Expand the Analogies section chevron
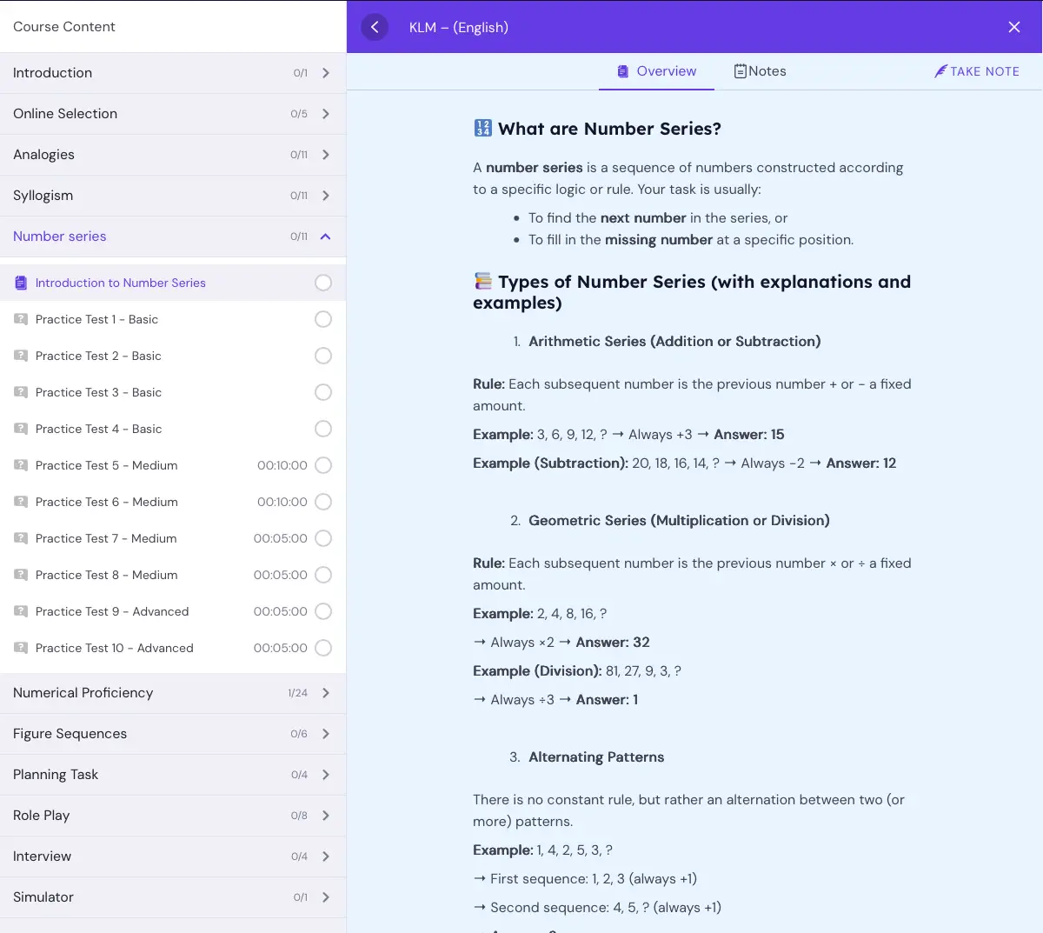The width and height of the screenshot is (1043, 933). 326,155
